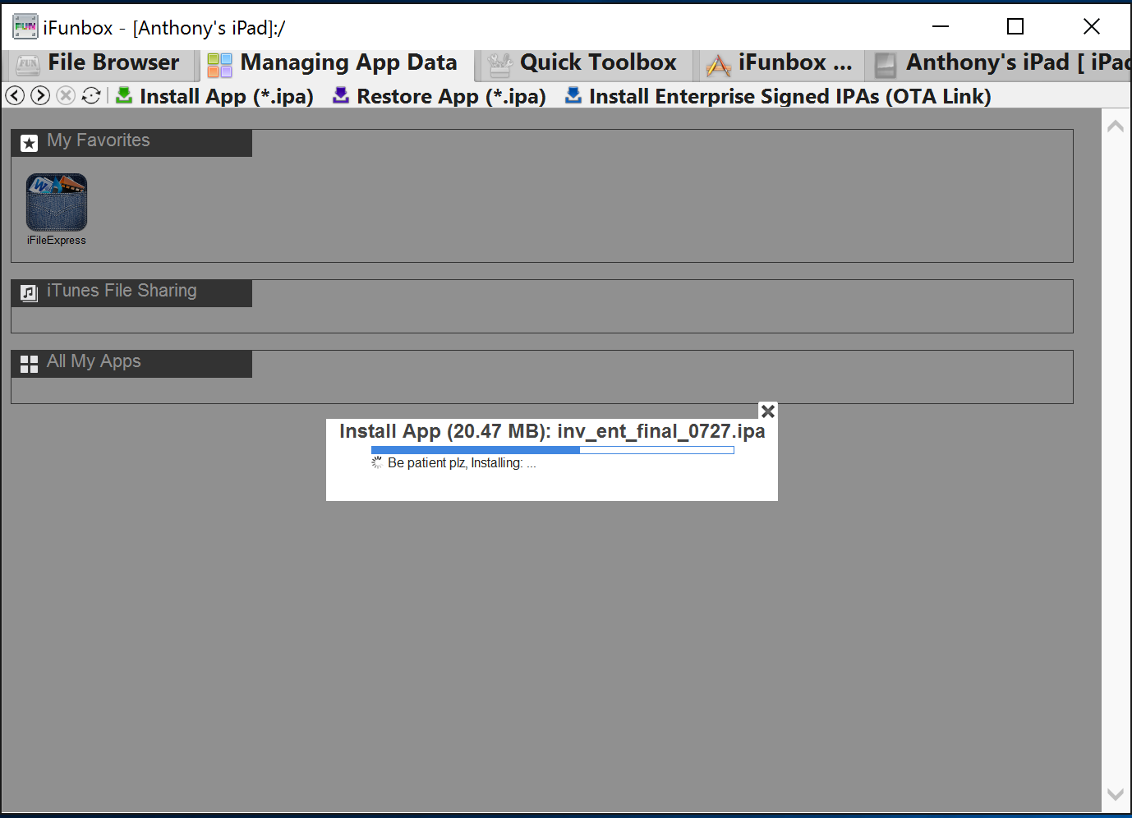Click the File Browser tab drive icon
Screen dimensions: 1132x818
click(x=28, y=64)
